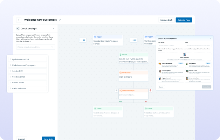
Task: Click the Flow Name input field
Action: pyautogui.click(x=171, y=45)
